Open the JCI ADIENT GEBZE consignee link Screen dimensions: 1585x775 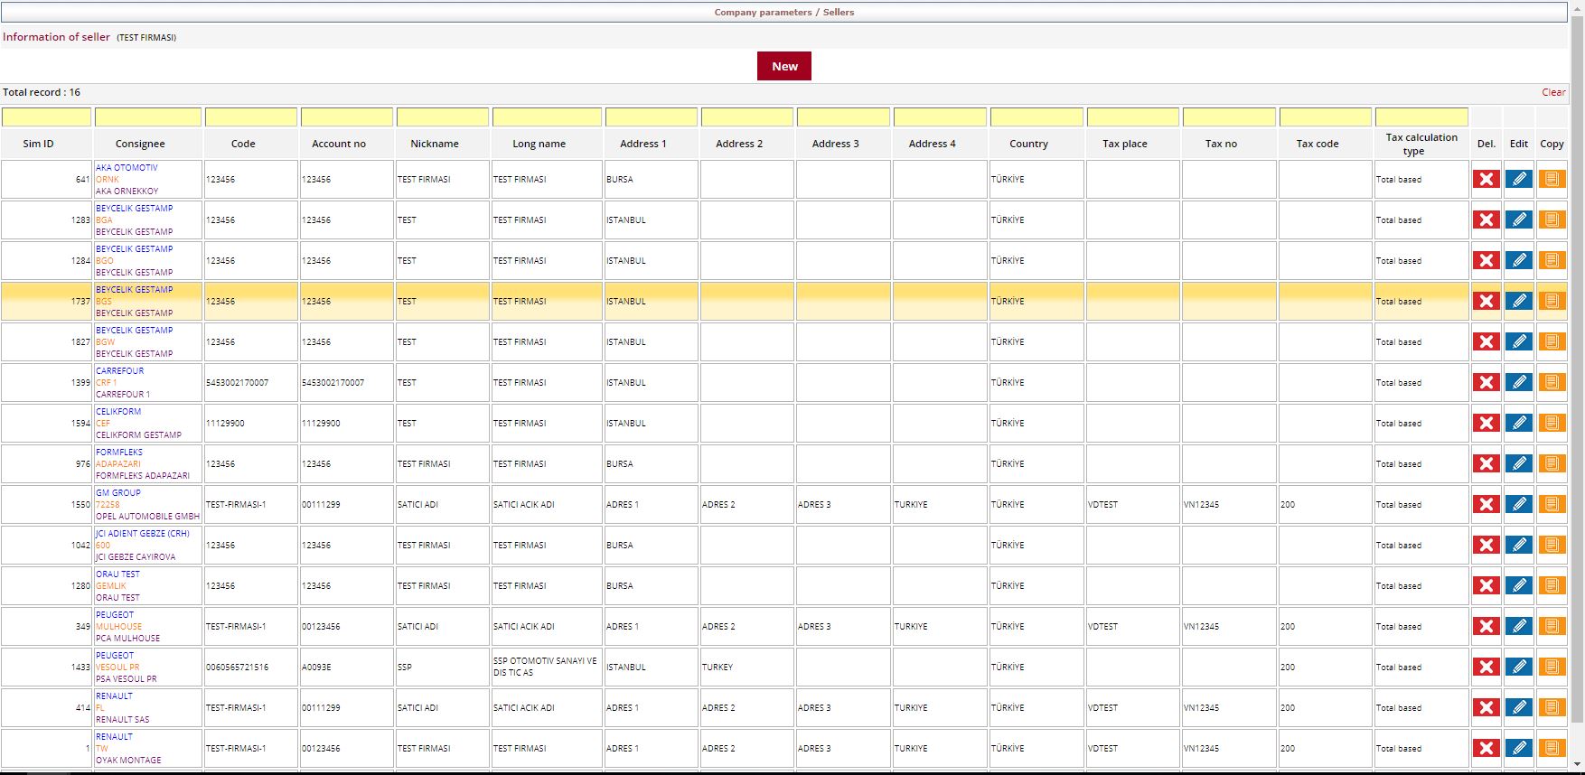tap(142, 534)
